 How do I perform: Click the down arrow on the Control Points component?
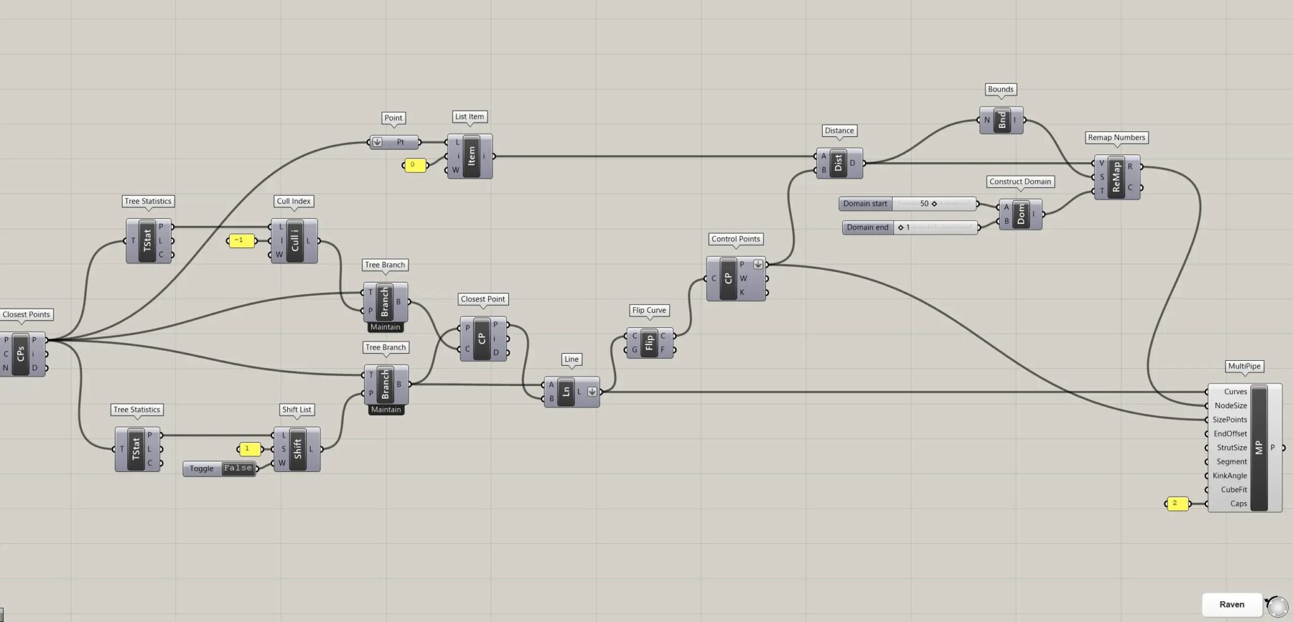coord(758,264)
